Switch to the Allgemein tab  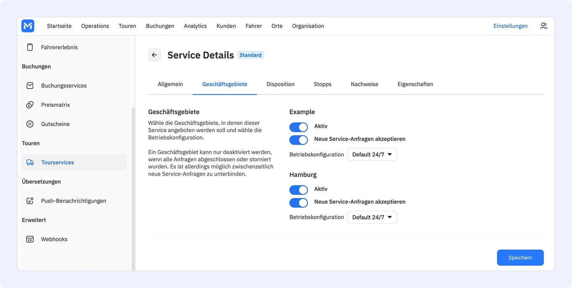click(x=170, y=84)
